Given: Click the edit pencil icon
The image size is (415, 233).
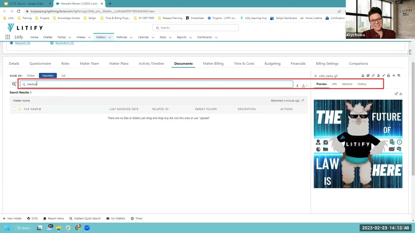Looking at the screenshot, I should 384,76.
